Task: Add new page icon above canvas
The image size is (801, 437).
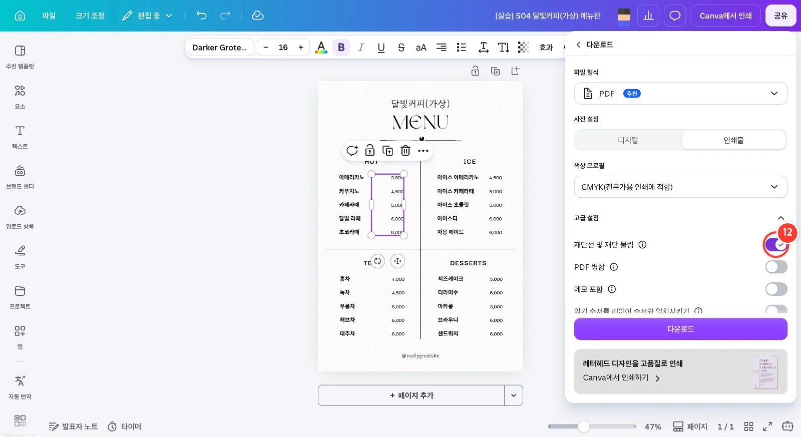Action: 515,71
